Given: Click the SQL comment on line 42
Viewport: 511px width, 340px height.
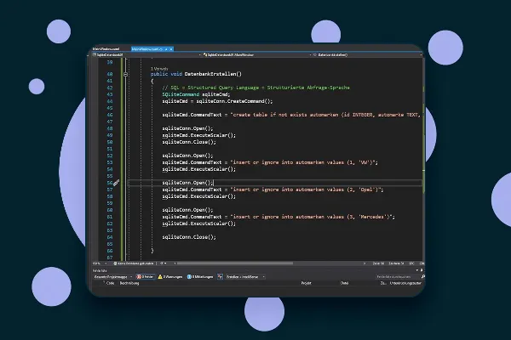Looking at the screenshot, I should pos(255,88).
